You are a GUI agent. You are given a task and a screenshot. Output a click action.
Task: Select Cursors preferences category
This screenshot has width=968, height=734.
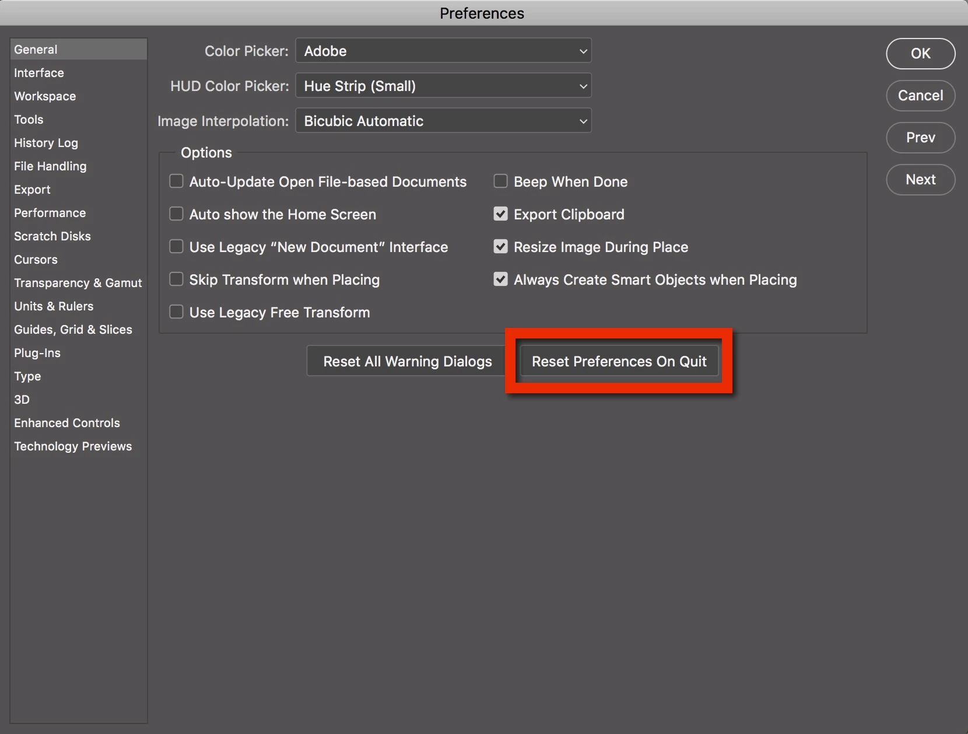[79, 260]
